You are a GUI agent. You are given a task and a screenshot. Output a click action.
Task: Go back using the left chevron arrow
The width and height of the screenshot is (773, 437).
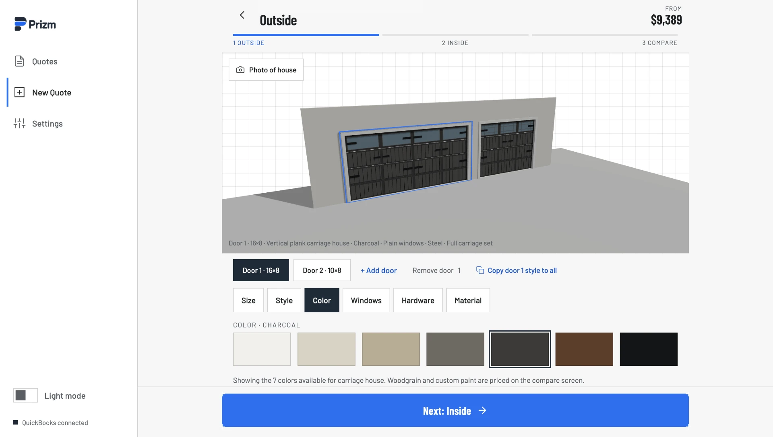click(242, 15)
